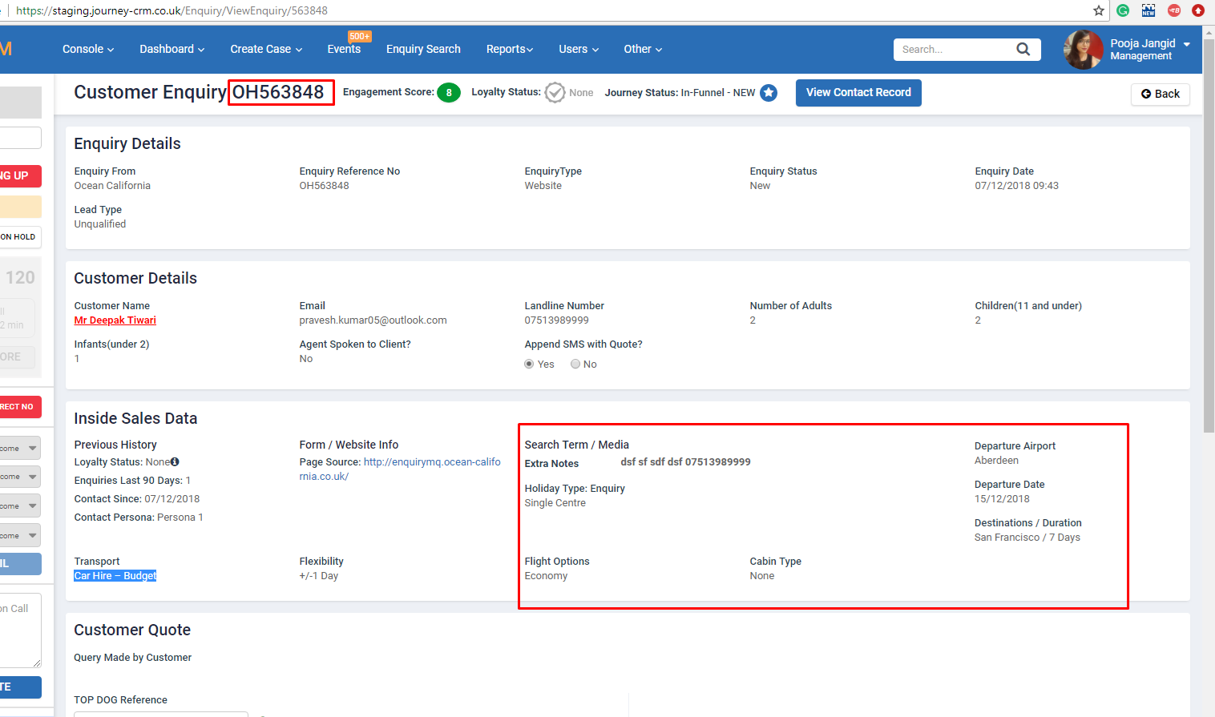Click the green Engagement Score badge
The height and width of the screenshot is (717, 1215).
pyautogui.click(x=449, y=93)
